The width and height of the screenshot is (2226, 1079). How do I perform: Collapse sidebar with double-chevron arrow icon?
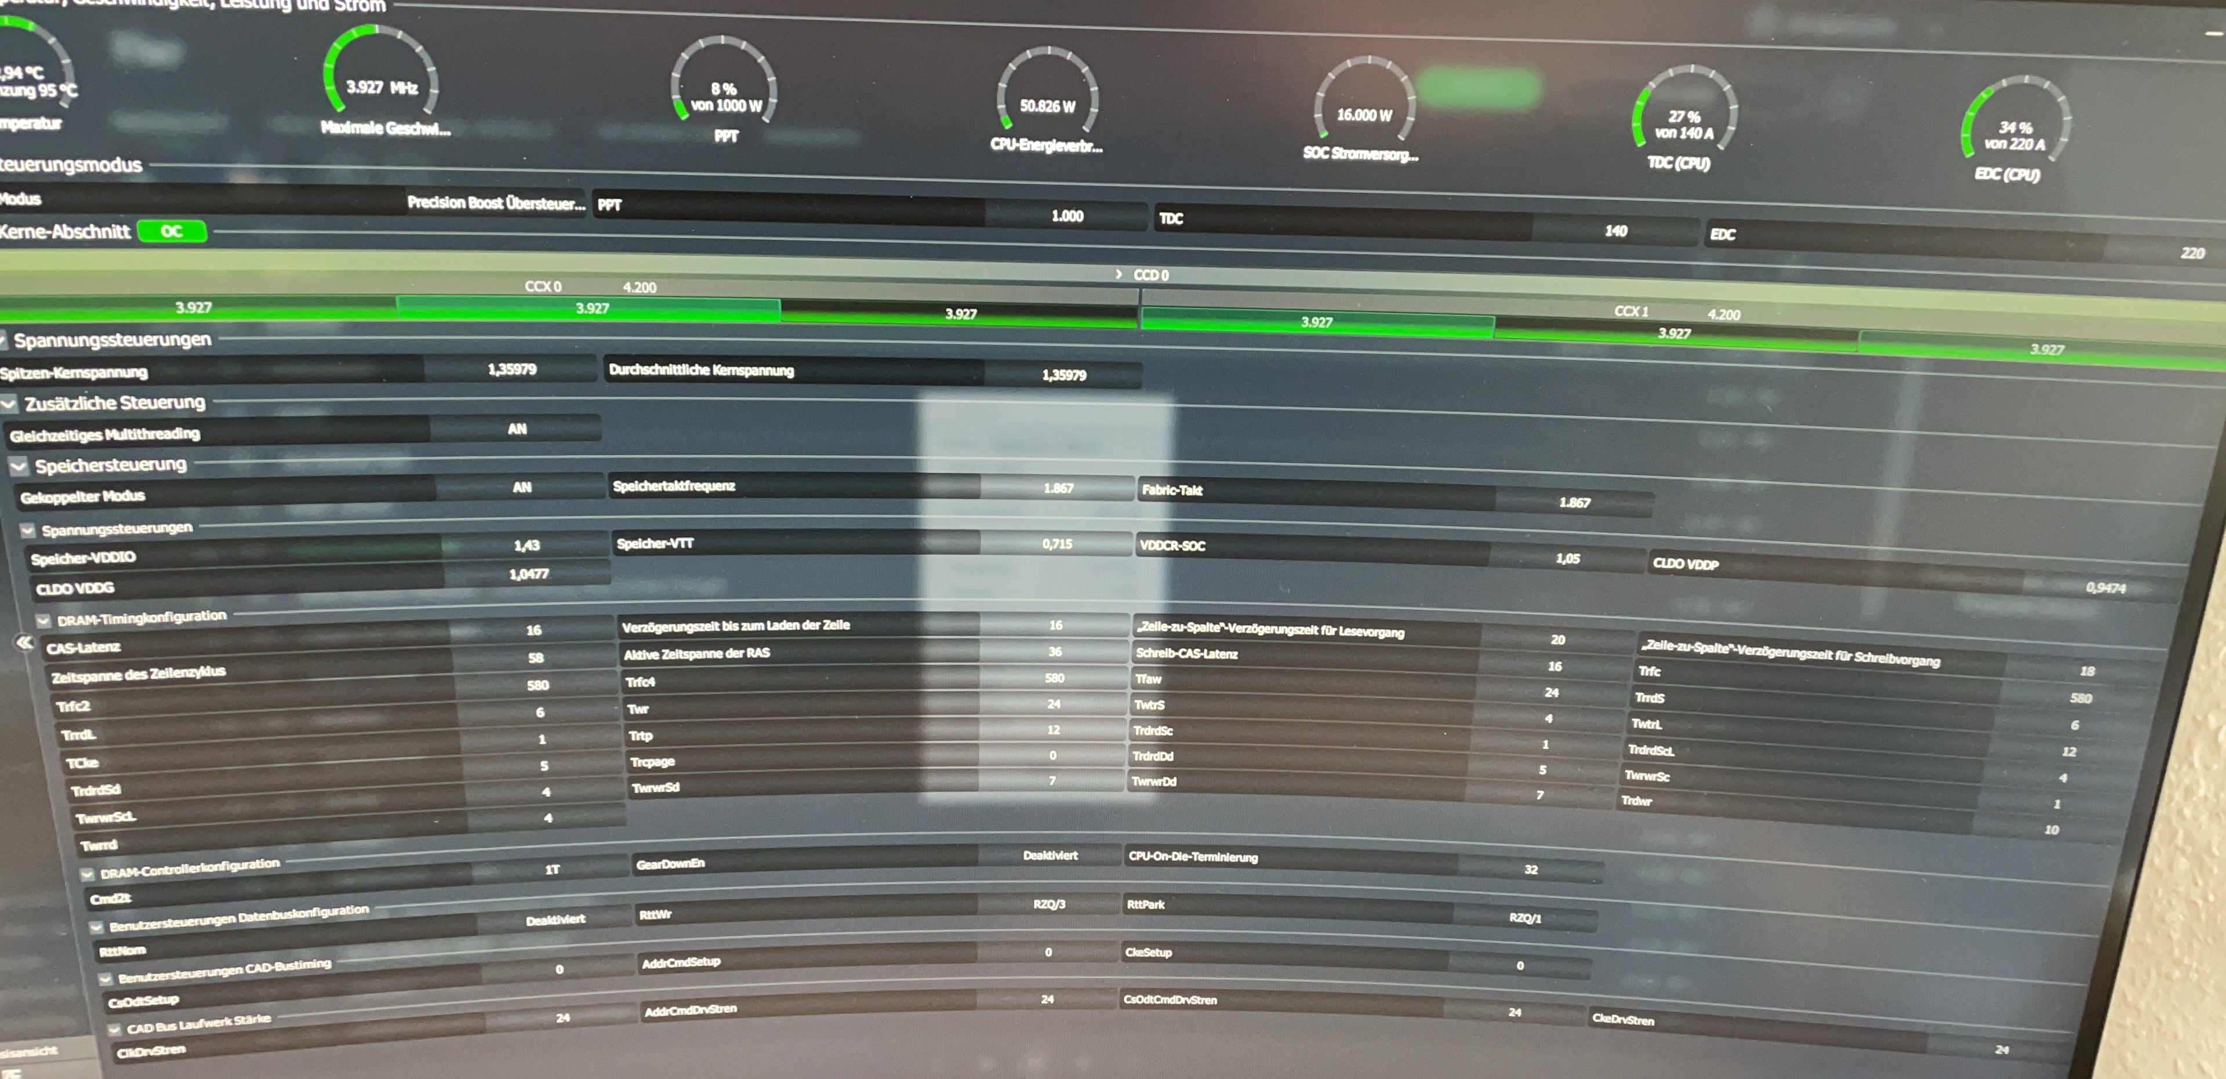point(23,642)
